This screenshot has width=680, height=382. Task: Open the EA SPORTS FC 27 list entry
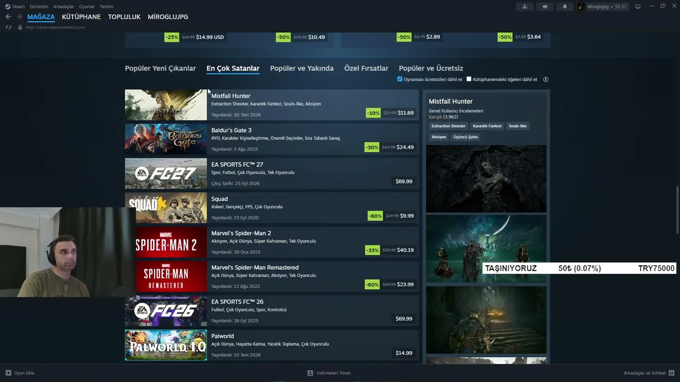tap(272, 173)
